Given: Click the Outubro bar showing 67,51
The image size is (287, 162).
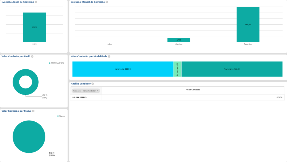Looking at the screenshot, I should [x=179, y=40].
